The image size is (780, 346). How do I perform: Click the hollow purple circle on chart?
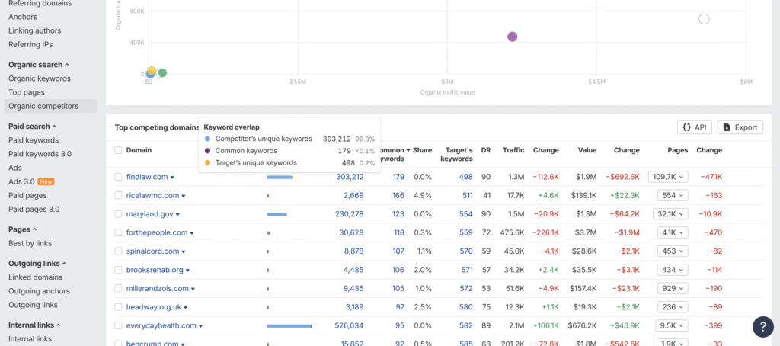[x=704, y=19]
